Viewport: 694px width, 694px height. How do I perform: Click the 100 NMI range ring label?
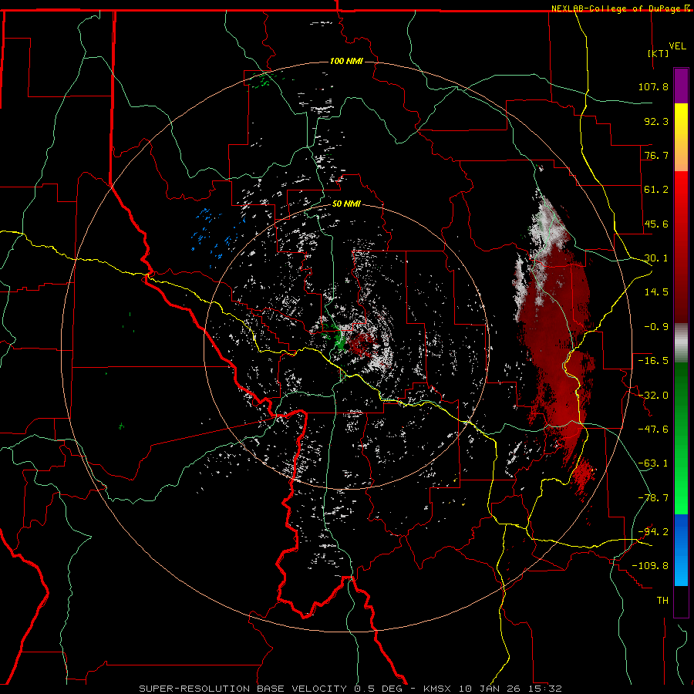(x=346, y=61)
